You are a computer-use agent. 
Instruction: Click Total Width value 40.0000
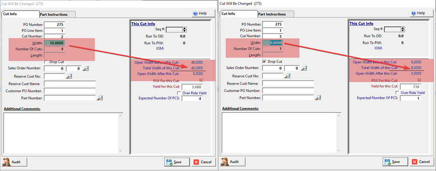(197, 68)
